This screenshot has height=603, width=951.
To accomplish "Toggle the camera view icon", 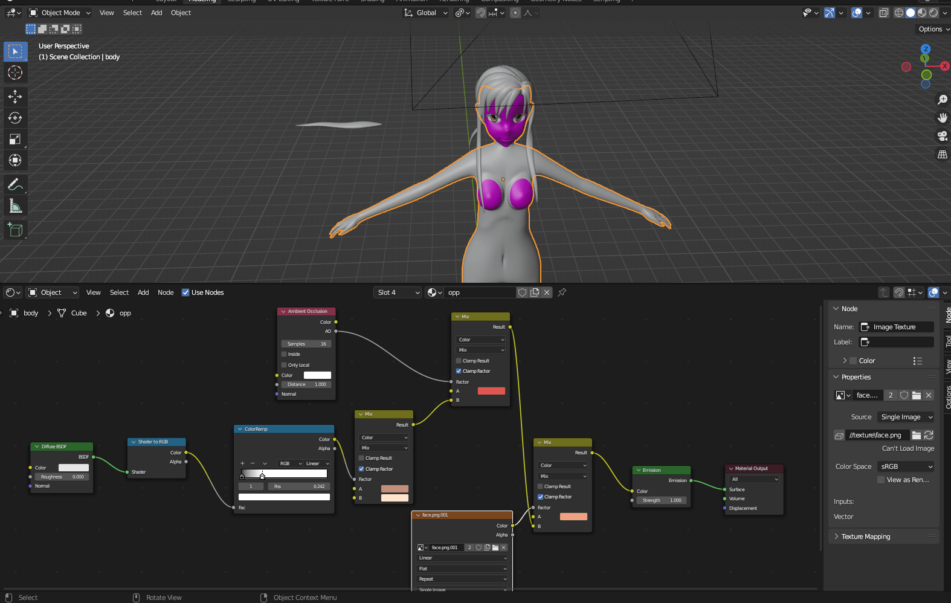I will pyautogui.click(x=942, y=136).
